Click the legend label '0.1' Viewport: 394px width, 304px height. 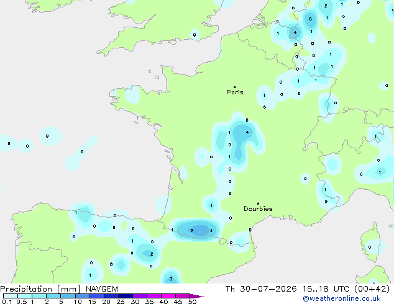pyautogui.click(x=7, y=302)
